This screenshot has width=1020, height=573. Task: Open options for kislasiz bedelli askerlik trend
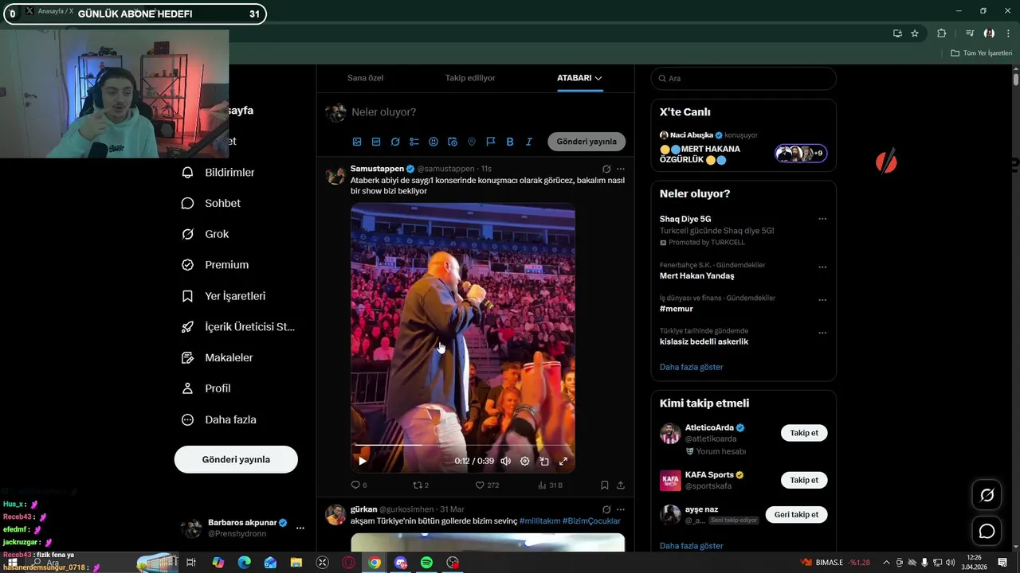click(822, 333)
